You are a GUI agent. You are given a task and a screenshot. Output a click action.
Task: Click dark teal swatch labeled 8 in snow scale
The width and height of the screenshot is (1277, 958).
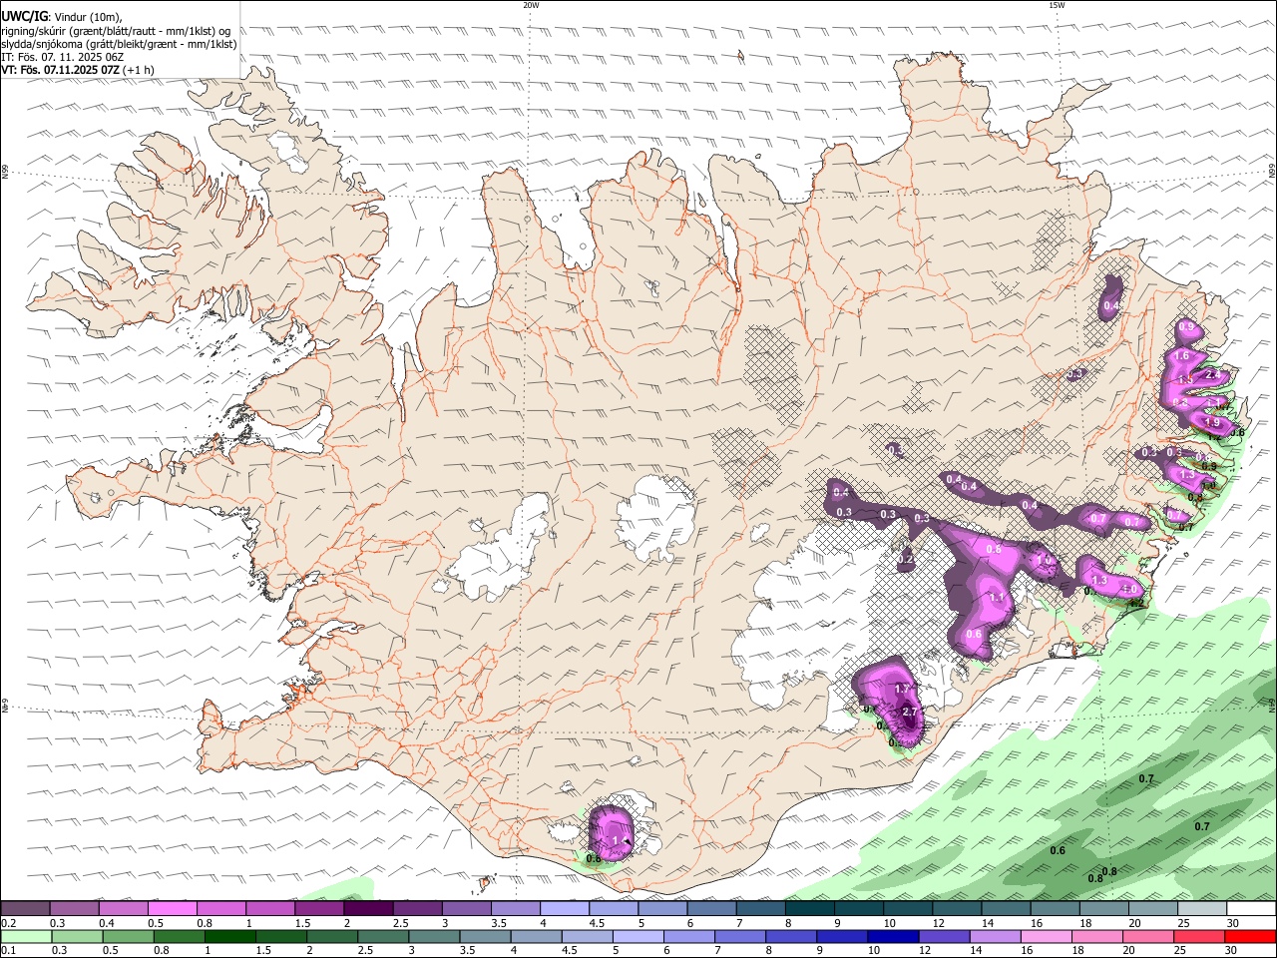tap(810, 908)
